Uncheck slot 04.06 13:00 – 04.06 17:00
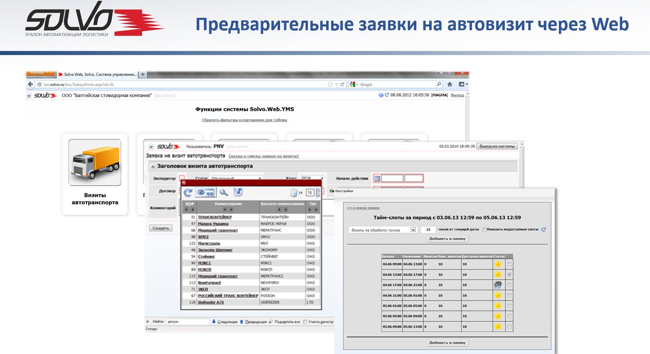The width and height of the screenshot is (650, 354). [509, 275]
